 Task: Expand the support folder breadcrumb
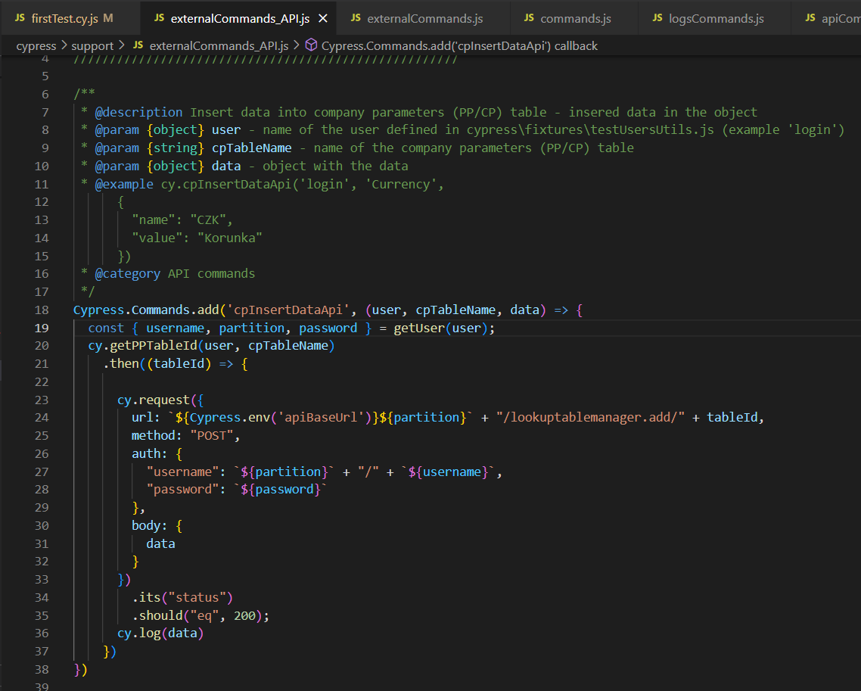point(92,46)
